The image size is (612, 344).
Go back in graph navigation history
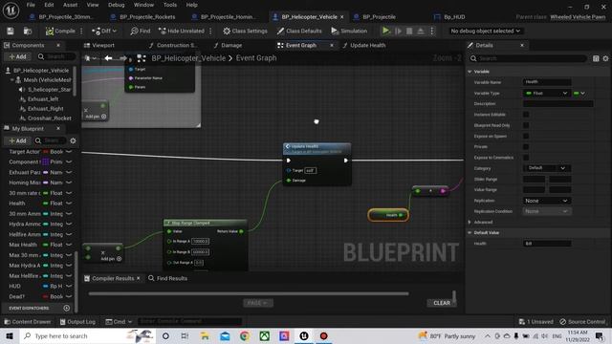[x=108, y=58]
